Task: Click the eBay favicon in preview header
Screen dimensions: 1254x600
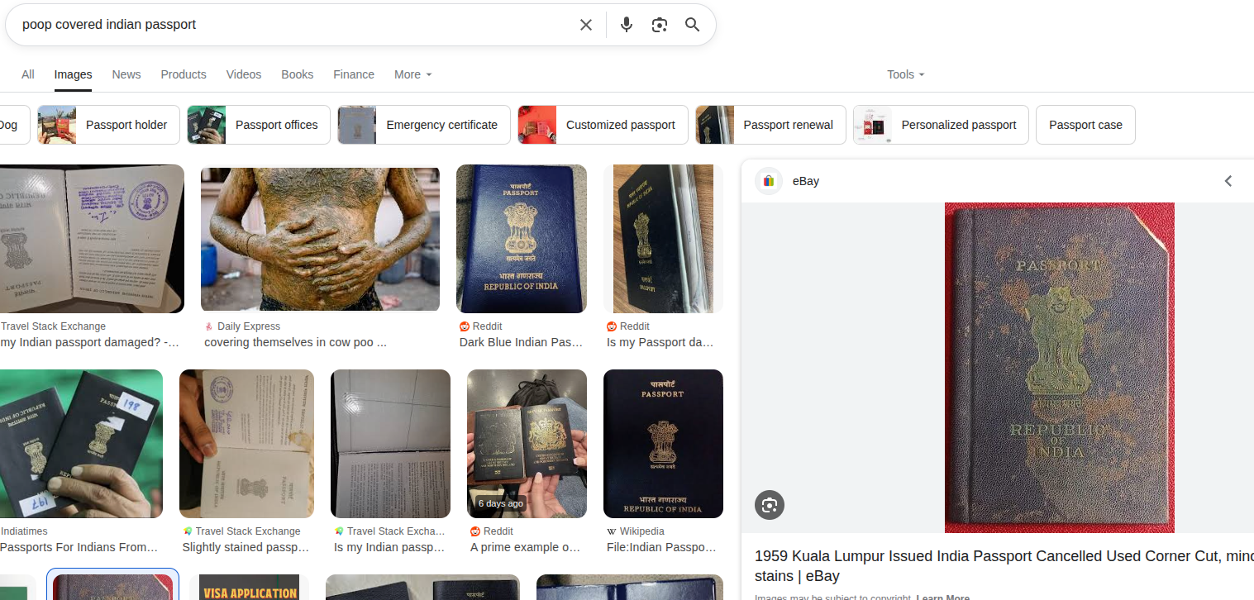Action: coord(769,181)
